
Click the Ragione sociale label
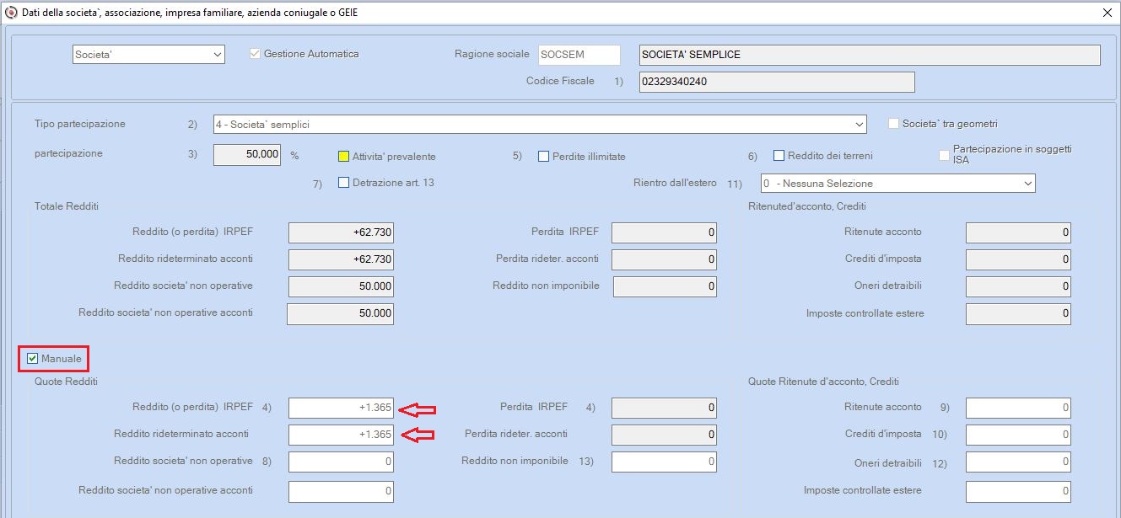(x=492, y=54)
